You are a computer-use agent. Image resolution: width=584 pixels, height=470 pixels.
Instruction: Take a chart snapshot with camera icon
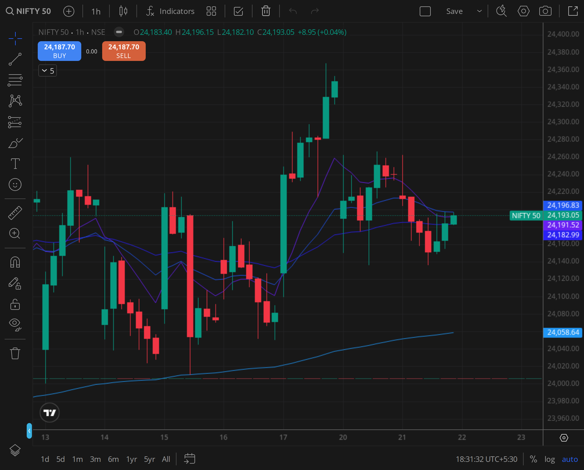tap(545, 11)
